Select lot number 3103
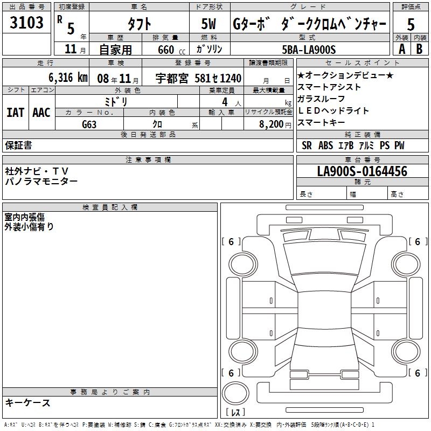Screen dimensions: 431x431 26,22
